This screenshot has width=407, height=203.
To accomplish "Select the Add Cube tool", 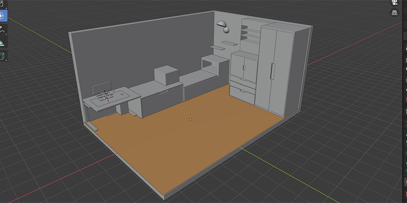I will pyautogui.click(x=2, y=56).
